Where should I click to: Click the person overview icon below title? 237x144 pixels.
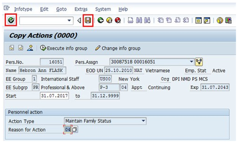click(30, 48)
